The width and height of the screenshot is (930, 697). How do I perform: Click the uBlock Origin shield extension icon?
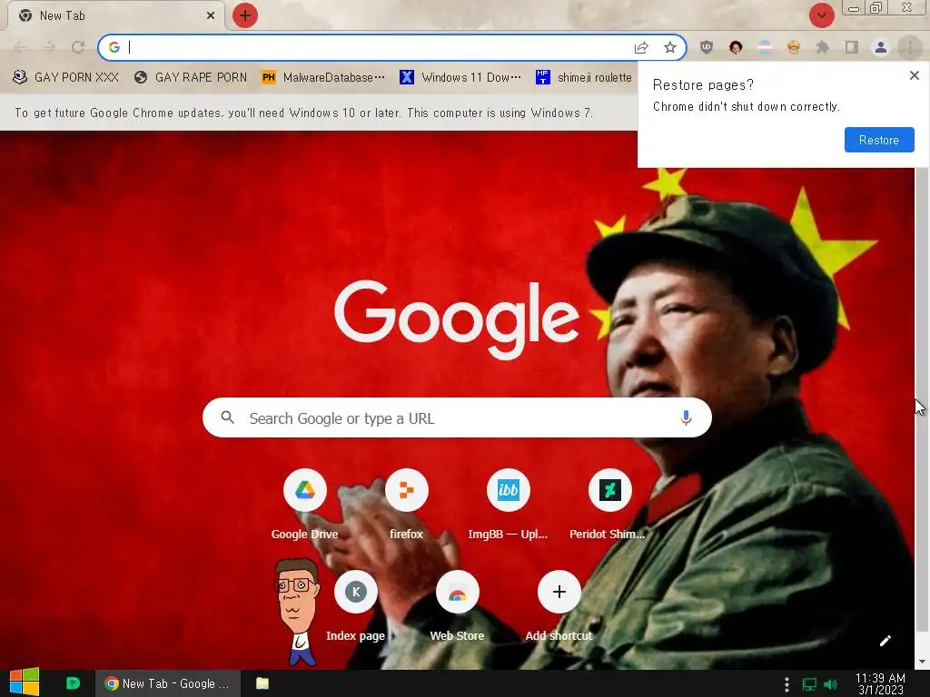[706, 47]
